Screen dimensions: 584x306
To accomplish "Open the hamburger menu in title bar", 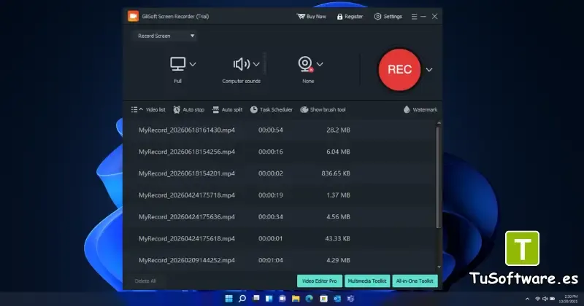I will (414, 16).
